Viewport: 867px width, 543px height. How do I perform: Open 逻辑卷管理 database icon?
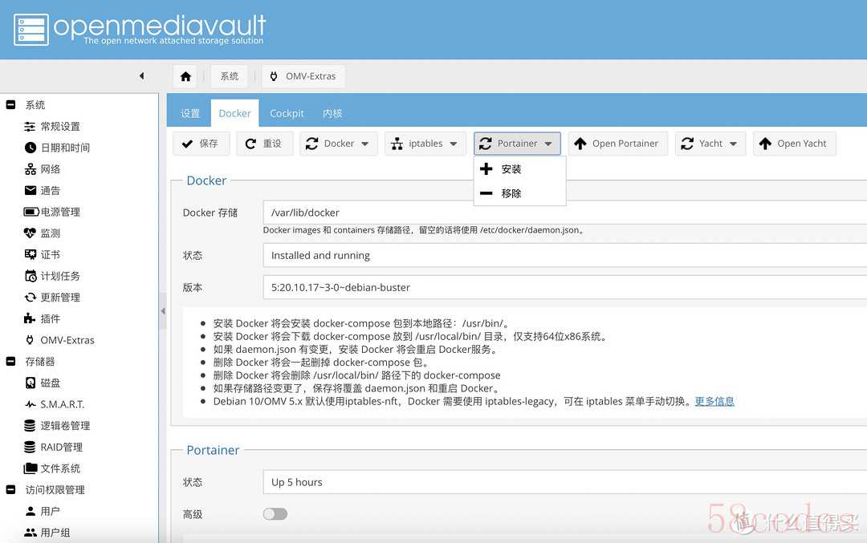pos(30,425)
